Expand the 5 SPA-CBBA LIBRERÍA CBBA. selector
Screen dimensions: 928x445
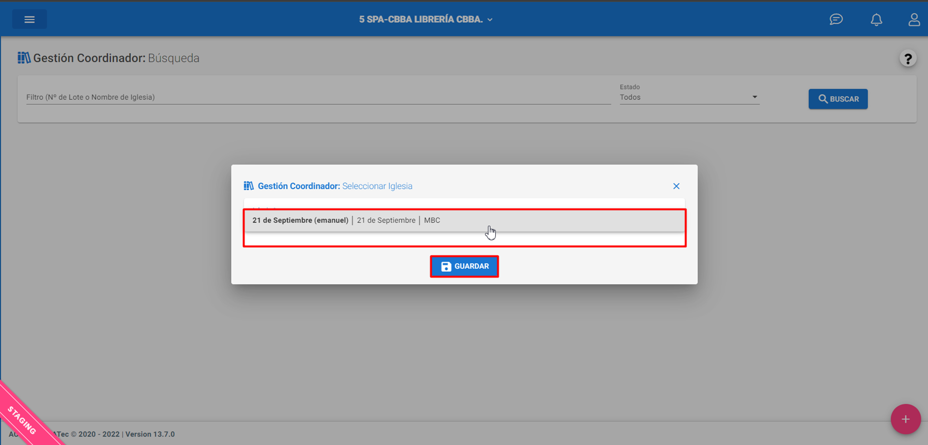click(x=426, y=20)
